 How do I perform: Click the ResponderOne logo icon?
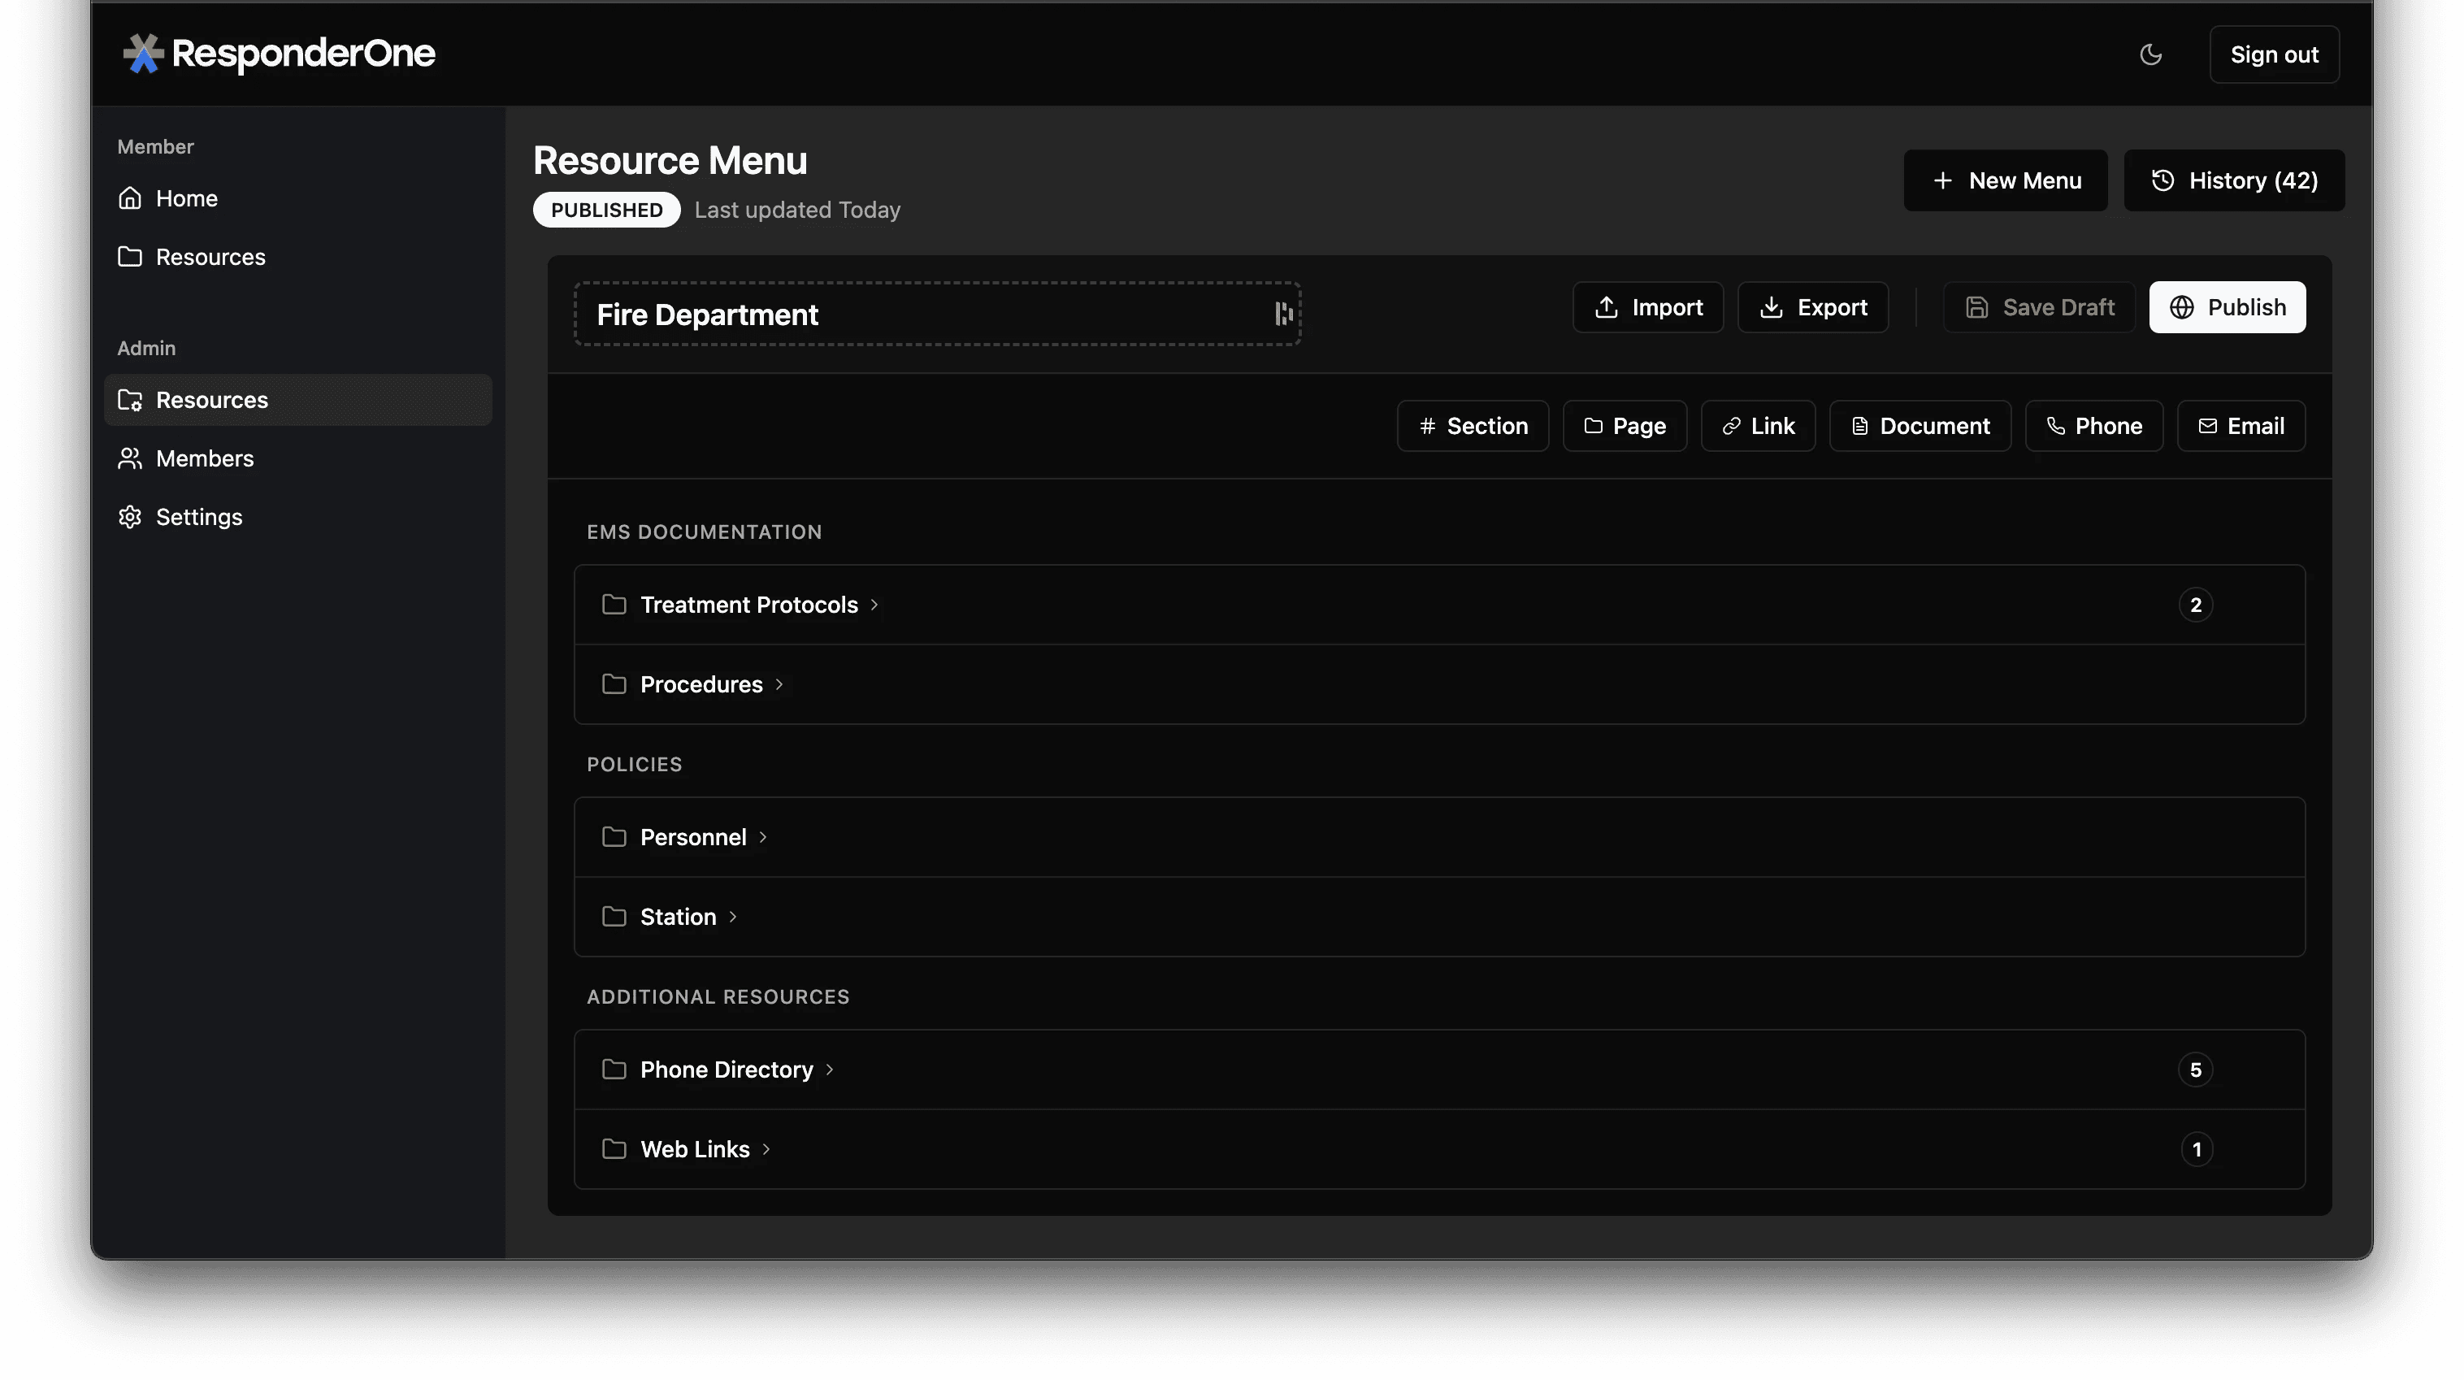pos(144,54)
